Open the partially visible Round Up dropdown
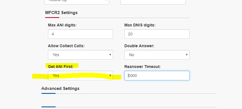This screenshot has width=242, height=109. tap(77, 2)
